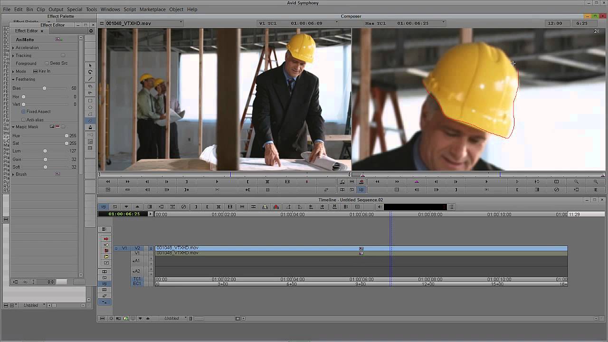Adjust the Gain magic mask slider
Viewport: 608px width, 342px height.
[x=45, y=160]
